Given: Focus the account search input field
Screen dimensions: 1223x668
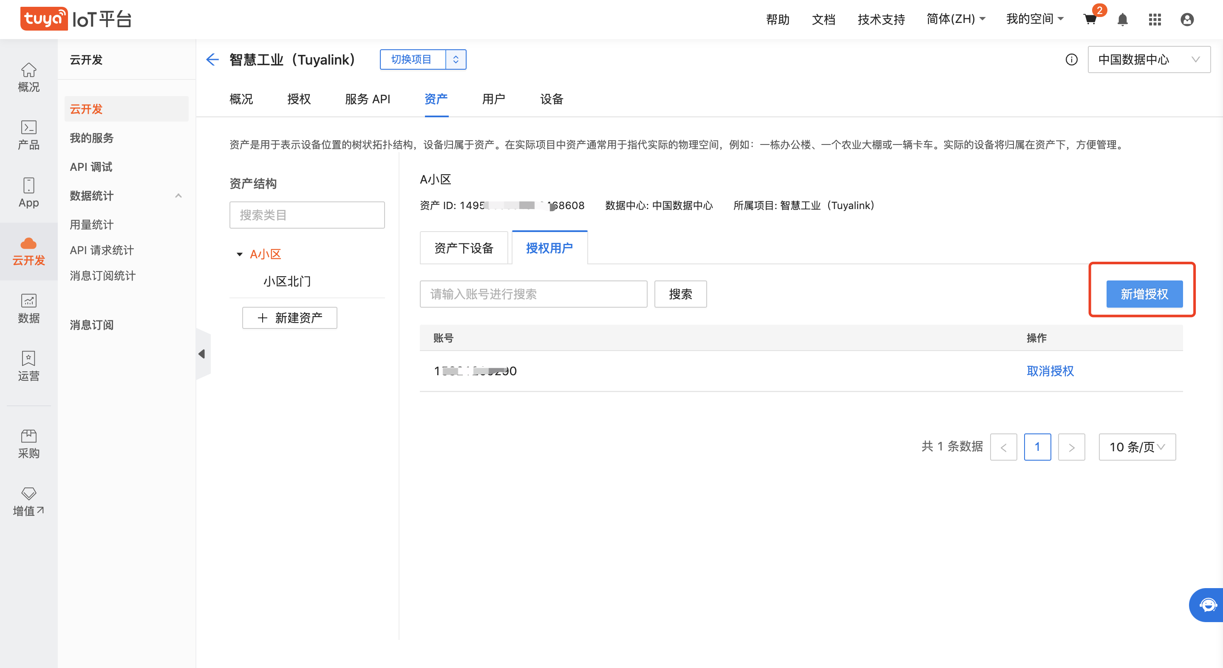Looking at the screenshot, I should pyautogui.click(x=533, y=294).
